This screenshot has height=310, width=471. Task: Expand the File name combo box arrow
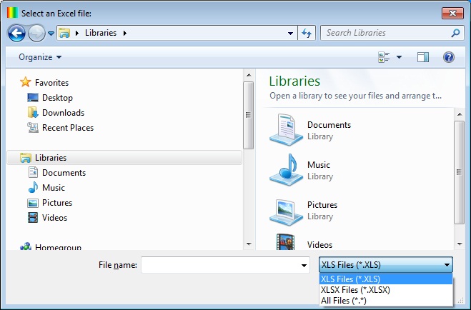tap(305, 265)
